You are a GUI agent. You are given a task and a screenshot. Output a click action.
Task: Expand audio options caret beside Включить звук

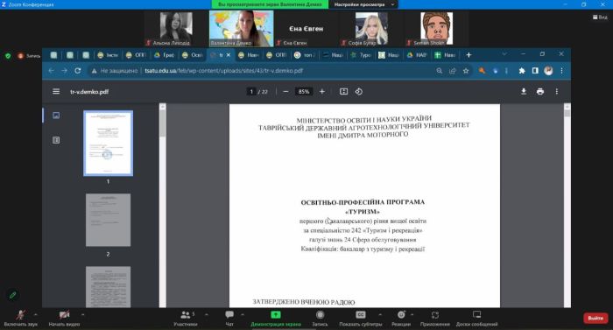pos(36,314)
